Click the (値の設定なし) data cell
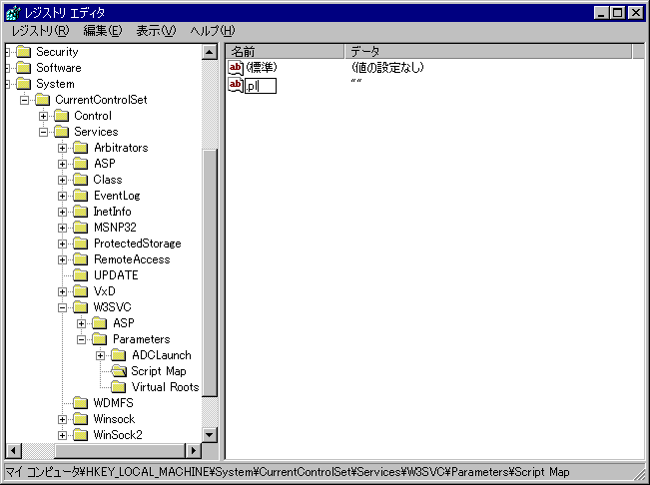The width and height of the screenshot is (650, 485). click(x=387, y=67)
